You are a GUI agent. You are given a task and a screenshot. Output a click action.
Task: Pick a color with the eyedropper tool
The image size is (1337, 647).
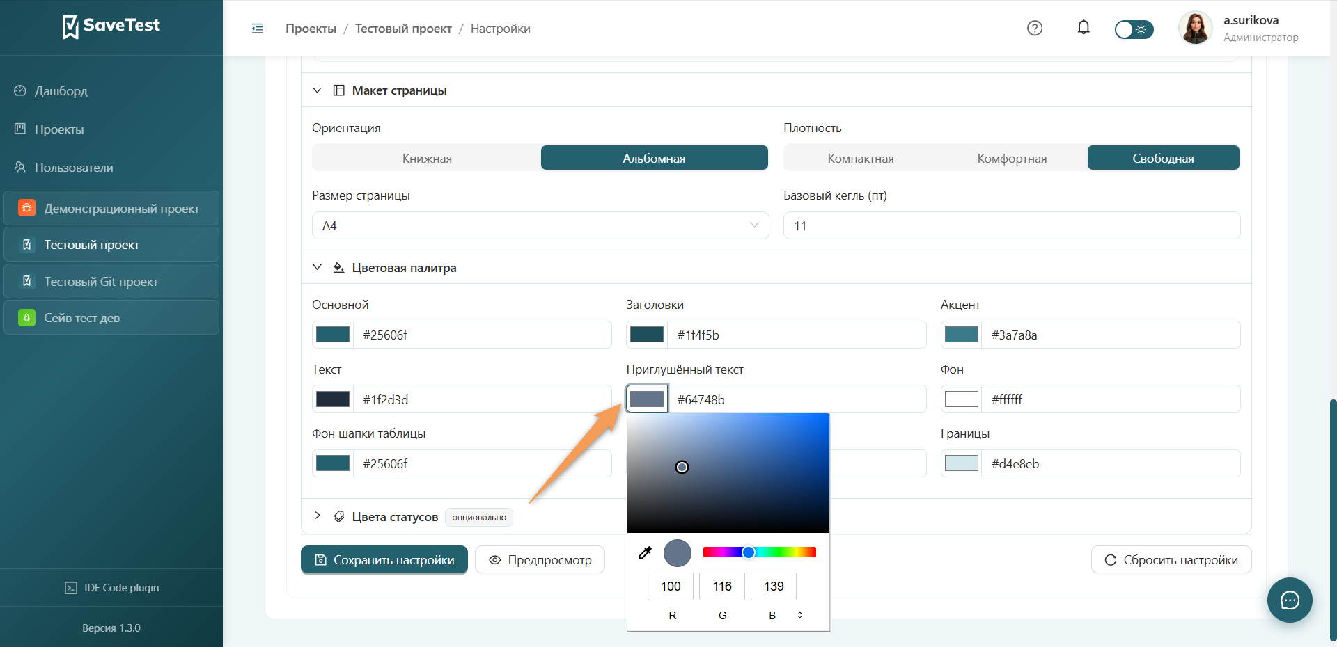point(645,552)
